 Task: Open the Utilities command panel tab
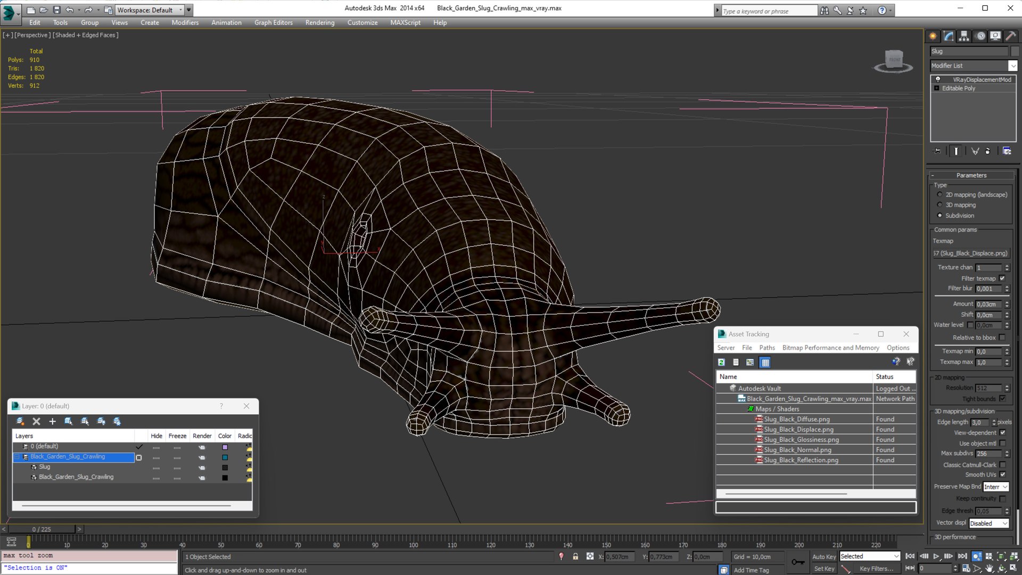pos(1010,36)
